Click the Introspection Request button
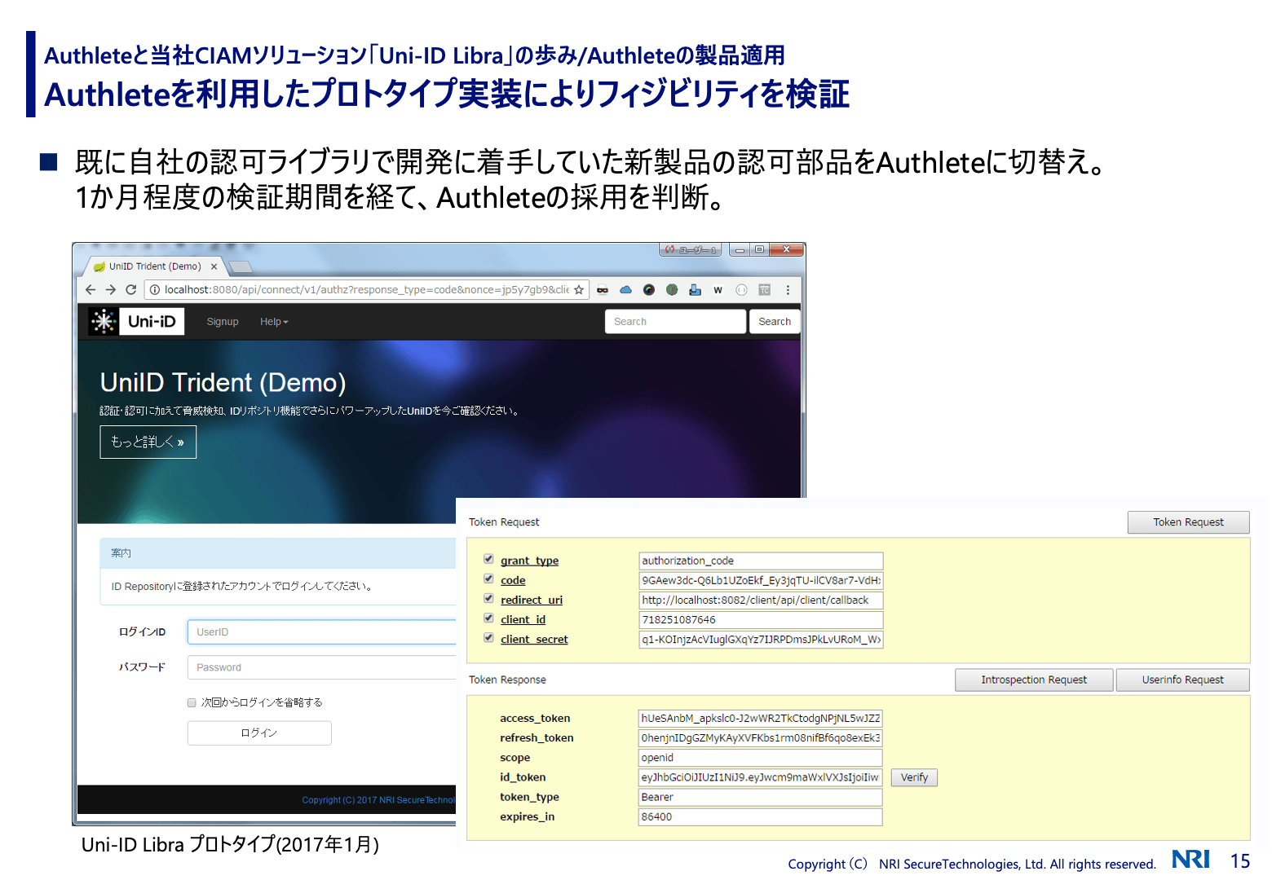The image size is (1272, 880). (x=1034, y=680)
